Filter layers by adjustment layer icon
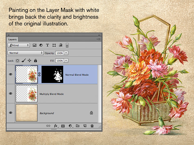The width and height of the screenshot is (194, 145). (x=41, y=45)
